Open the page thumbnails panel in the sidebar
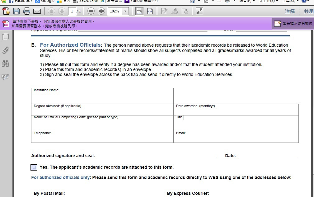The image size is (314, 197). (x=5, y=37)
